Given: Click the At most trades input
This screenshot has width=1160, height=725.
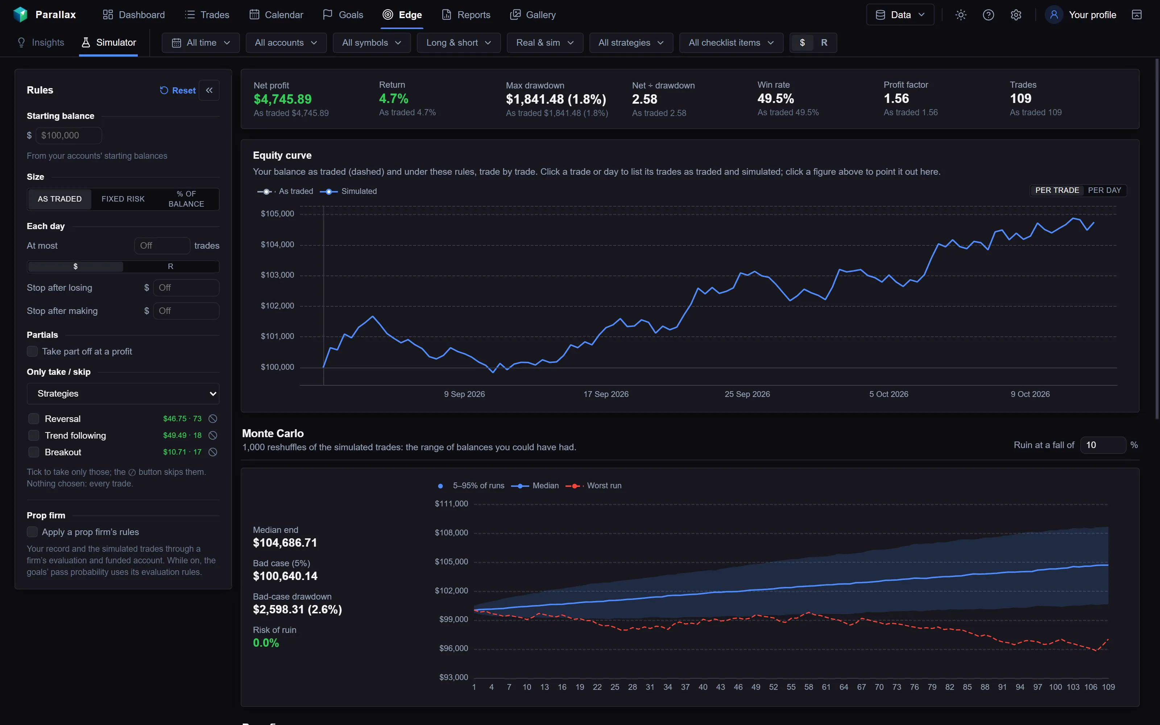Looking at the screenshot, I should (162, 245).
